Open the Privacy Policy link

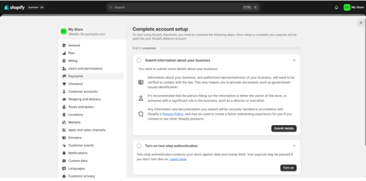pos(173,114)
